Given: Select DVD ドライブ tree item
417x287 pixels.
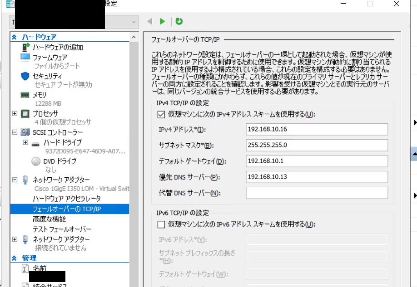Looking at the screenshot, I should (60, 161).
